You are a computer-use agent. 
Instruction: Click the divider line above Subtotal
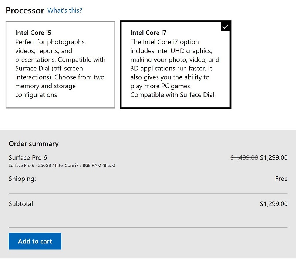(148, 193)
